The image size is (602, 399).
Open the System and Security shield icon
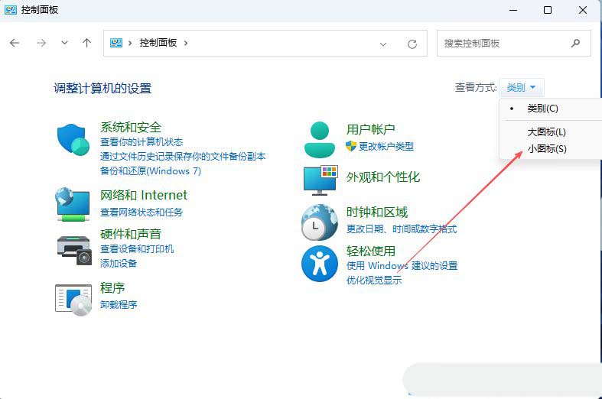pos(73,140)
